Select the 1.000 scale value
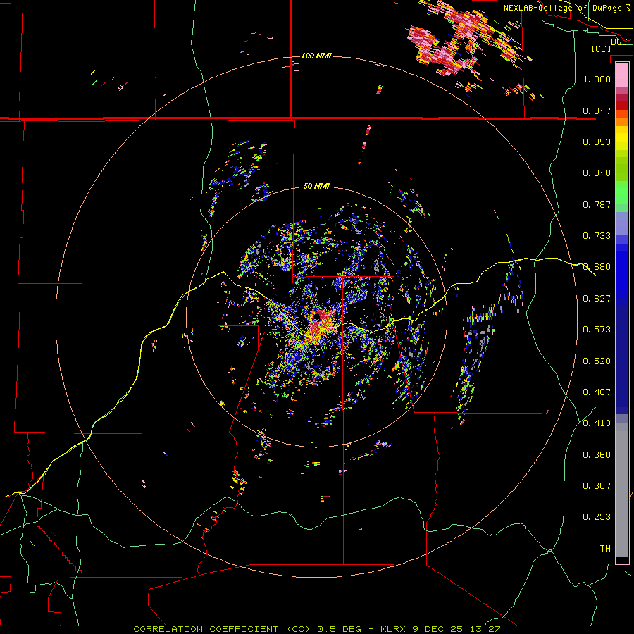This screenshot has height=634, width=634. click(597, 79)
